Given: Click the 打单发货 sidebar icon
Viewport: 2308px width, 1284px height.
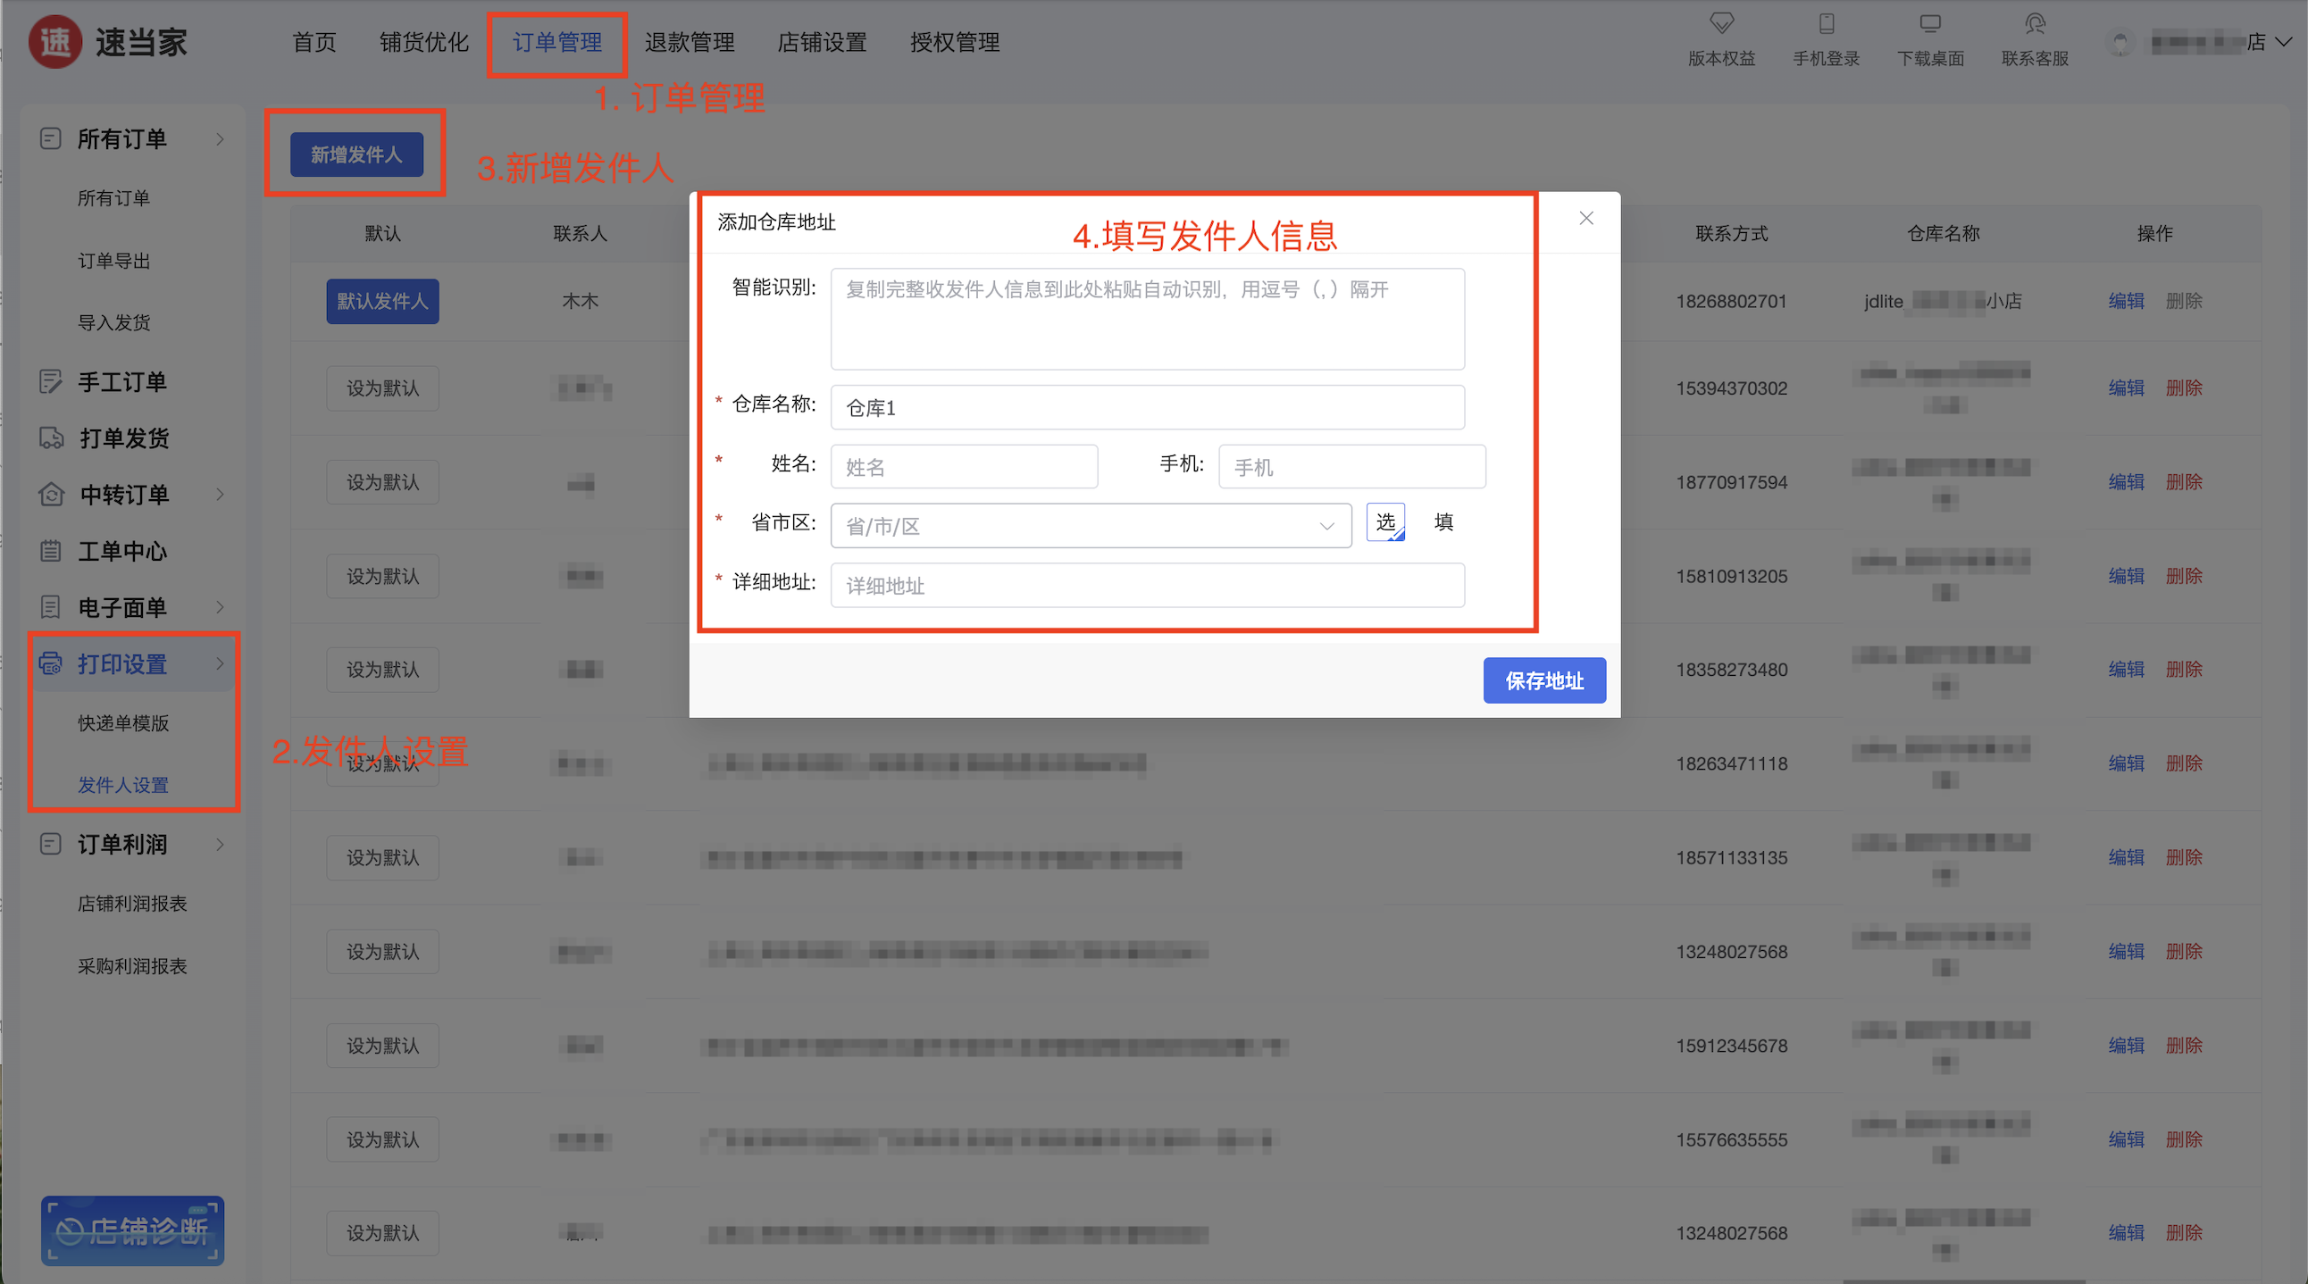Looking at the screenshot, I should tap(51, 438).
